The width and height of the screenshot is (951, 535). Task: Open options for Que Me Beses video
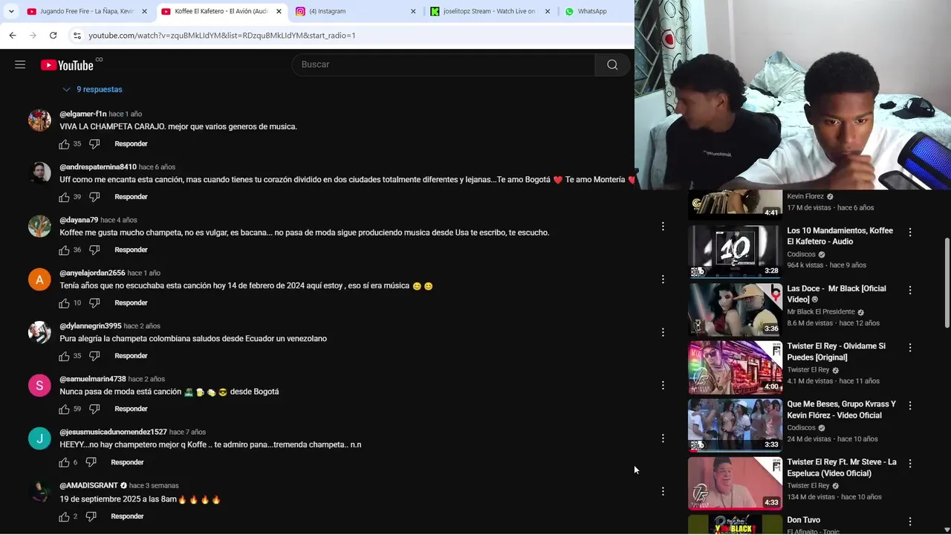click(910, 406)
